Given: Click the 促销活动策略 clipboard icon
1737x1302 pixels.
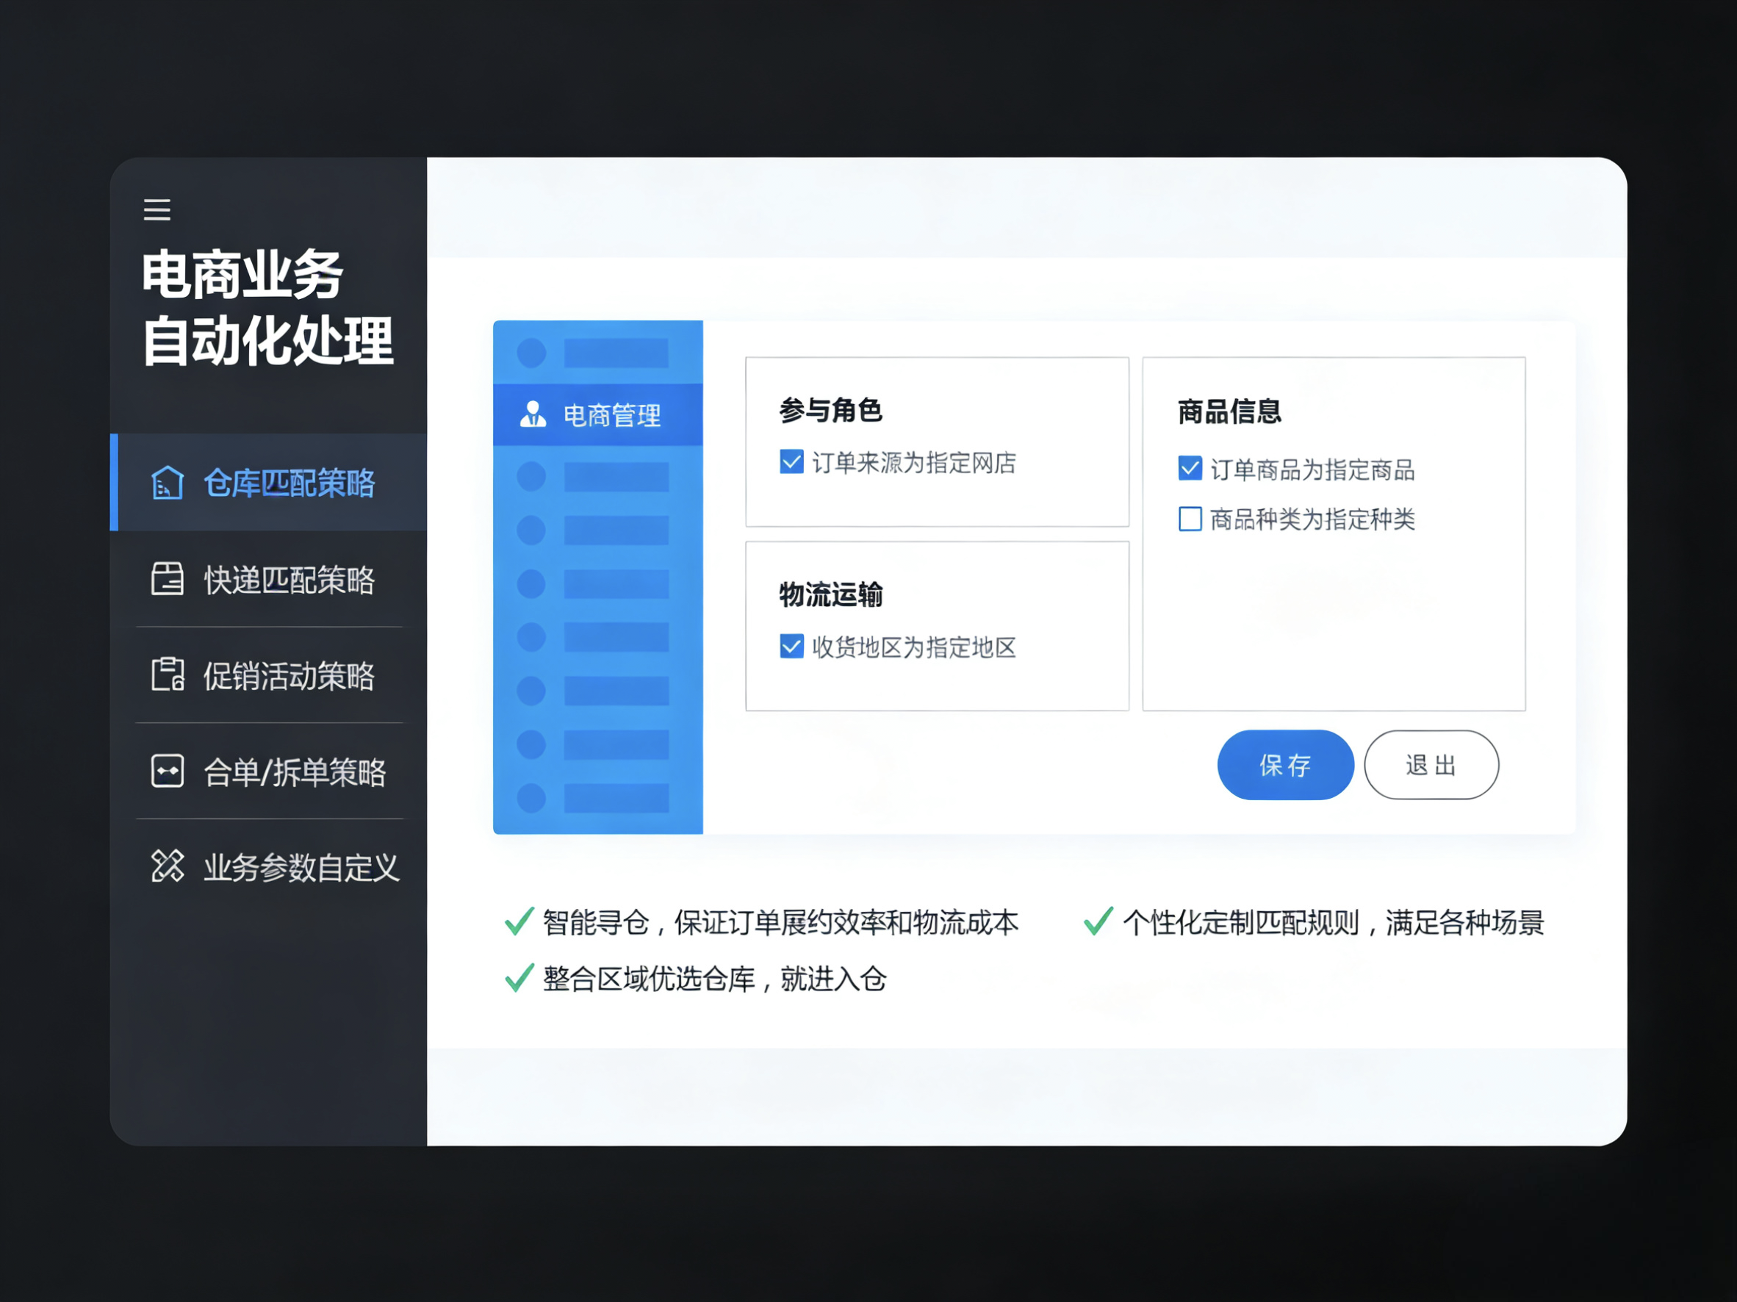Looking at the screenshot, I should (x=168, y=675).
